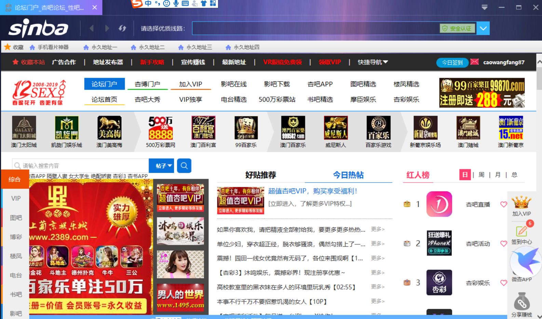542x319 pixels.
Task: Select the 图吧 sidebar category
Action: click(16, 217)
